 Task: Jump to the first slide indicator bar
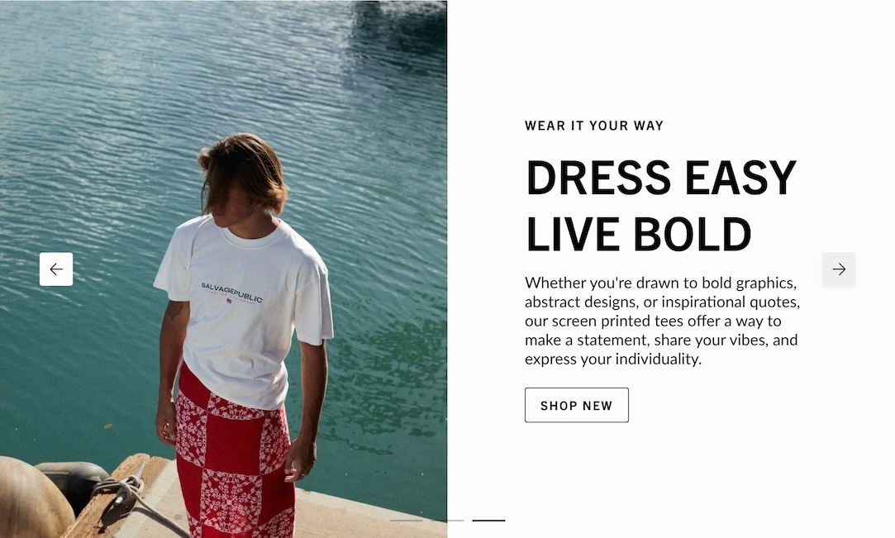coord(406,521)
